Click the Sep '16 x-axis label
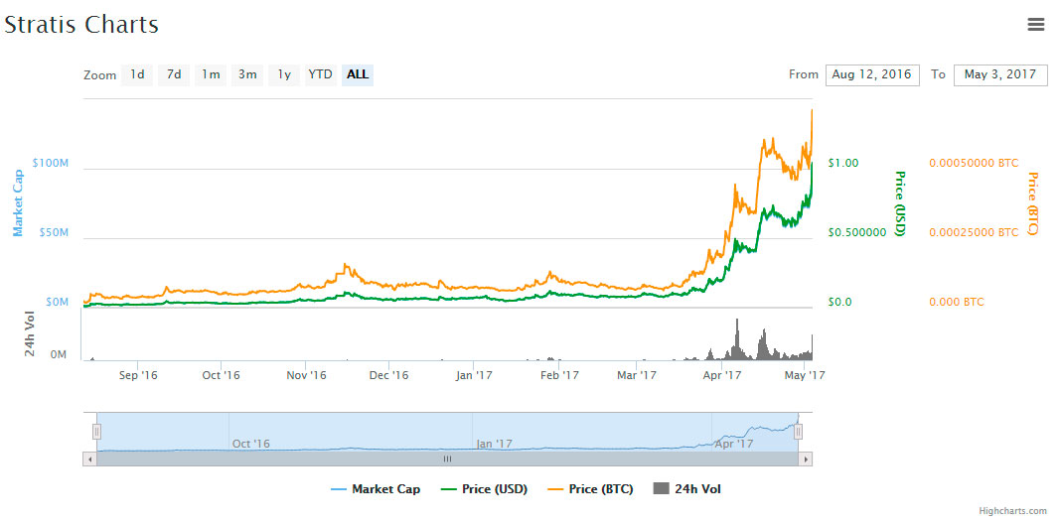1060x524 pixels. click(x=138, y=375)
